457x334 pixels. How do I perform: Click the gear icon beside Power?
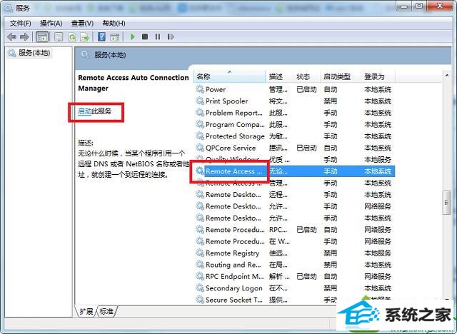200,89
